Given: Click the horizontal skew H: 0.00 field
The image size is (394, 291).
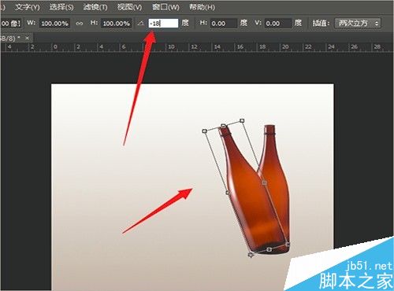Looking at the screenshot, I should click(x=223, y=24).
